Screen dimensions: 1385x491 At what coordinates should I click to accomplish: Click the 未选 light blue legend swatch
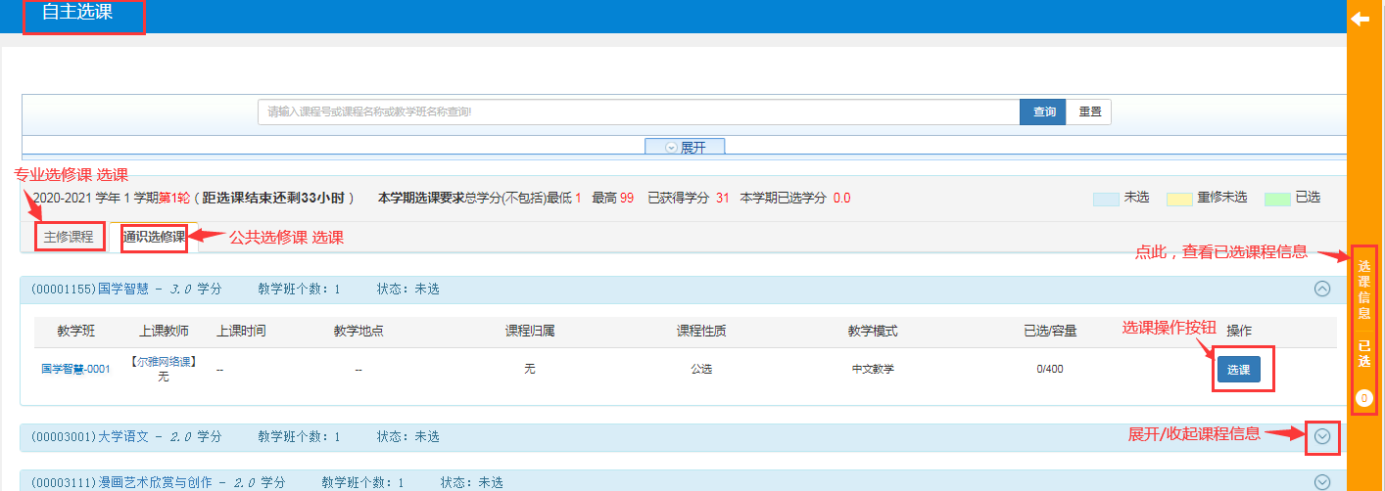point(1106,199)
